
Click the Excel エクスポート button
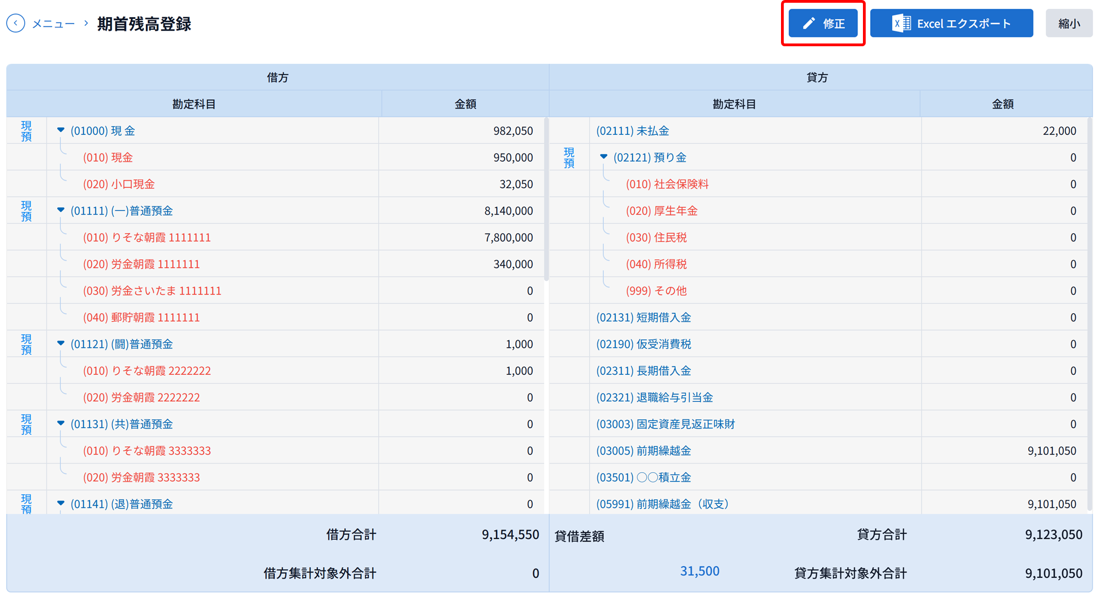pyautogui.click(x=952, y=23)
